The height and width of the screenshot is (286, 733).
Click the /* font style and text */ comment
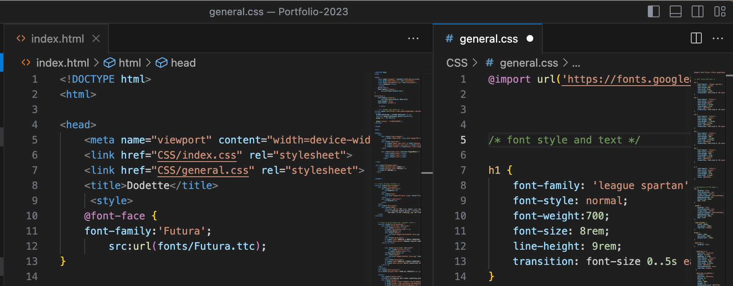pos(564,140)
